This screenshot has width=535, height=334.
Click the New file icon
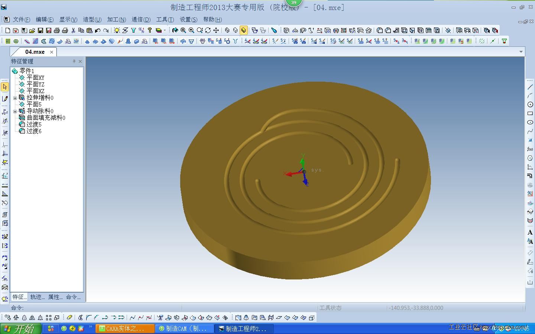(x=8, y=30)
